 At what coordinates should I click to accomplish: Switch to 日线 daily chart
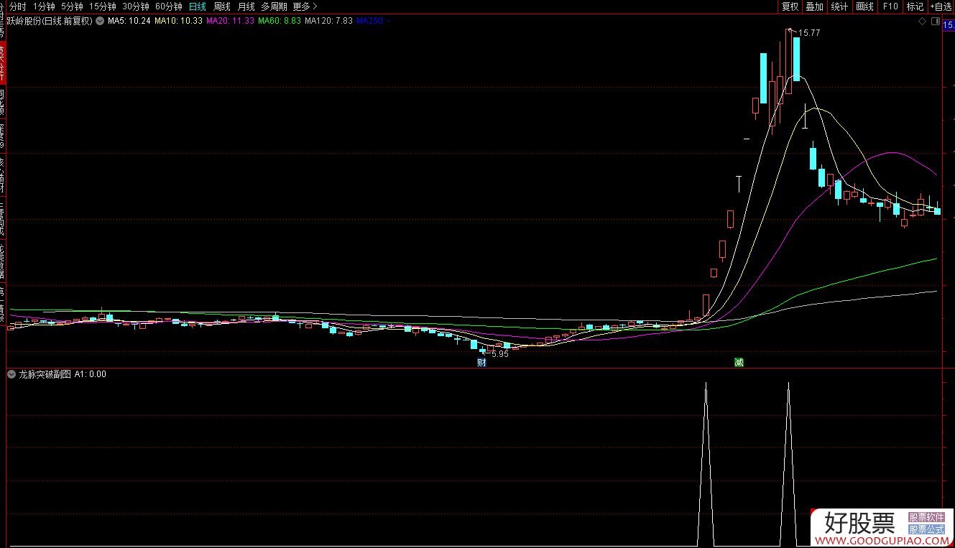click(197, 6)
